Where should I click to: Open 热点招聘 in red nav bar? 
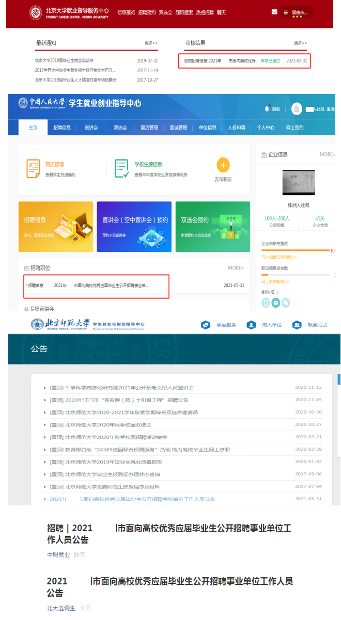[x=205, y=12]
